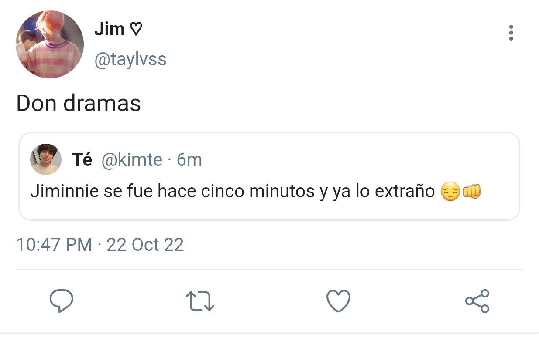Viewport: 539px width, 341px height.
Task: Tap the 22 Oct 22 date
Action: point(145,245)
